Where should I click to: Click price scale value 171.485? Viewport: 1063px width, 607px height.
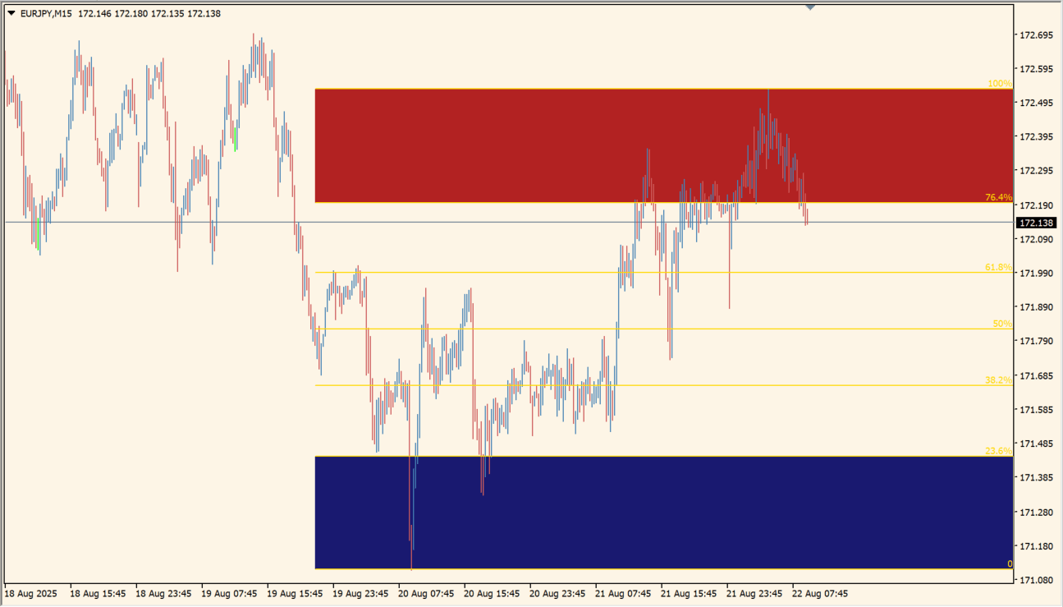coord(1036,444)
